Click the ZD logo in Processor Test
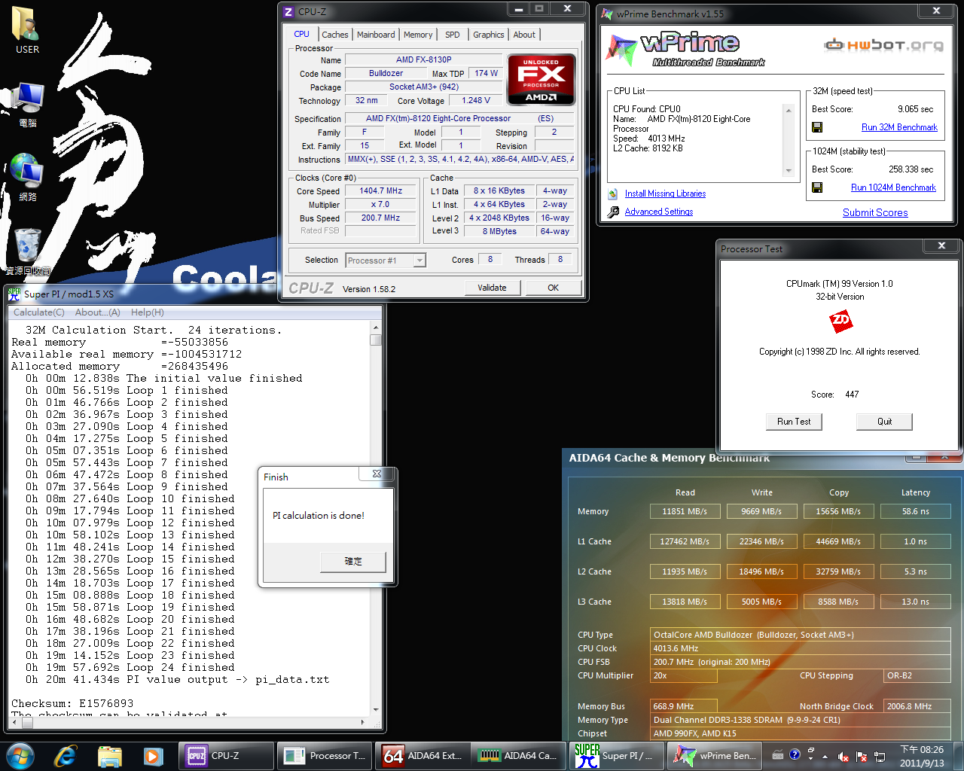Screen dimensions: 964x771 point(840,322)
